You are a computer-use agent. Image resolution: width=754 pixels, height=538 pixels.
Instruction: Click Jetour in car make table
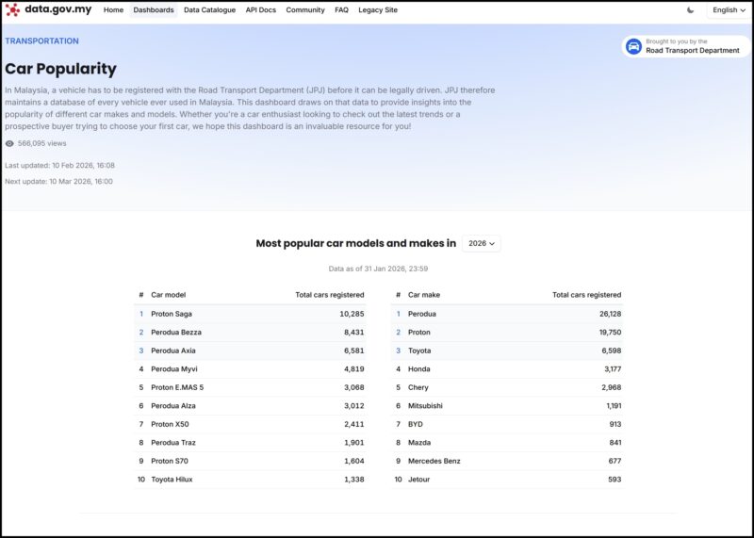click(418, 480)
